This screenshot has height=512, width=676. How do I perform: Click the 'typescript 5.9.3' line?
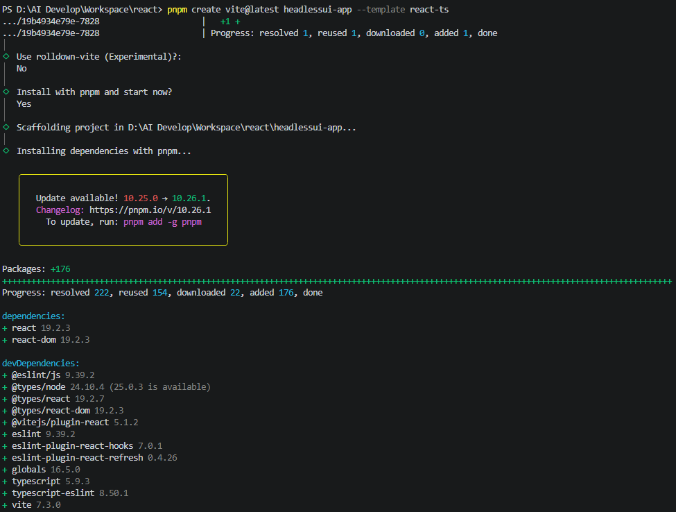point(46,481)
